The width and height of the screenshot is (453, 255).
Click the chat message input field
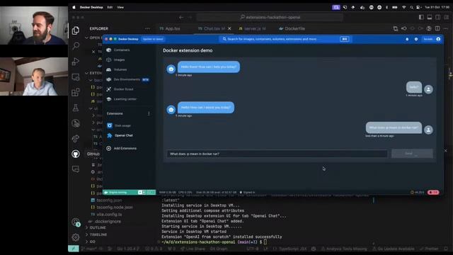tap(277, 154)
